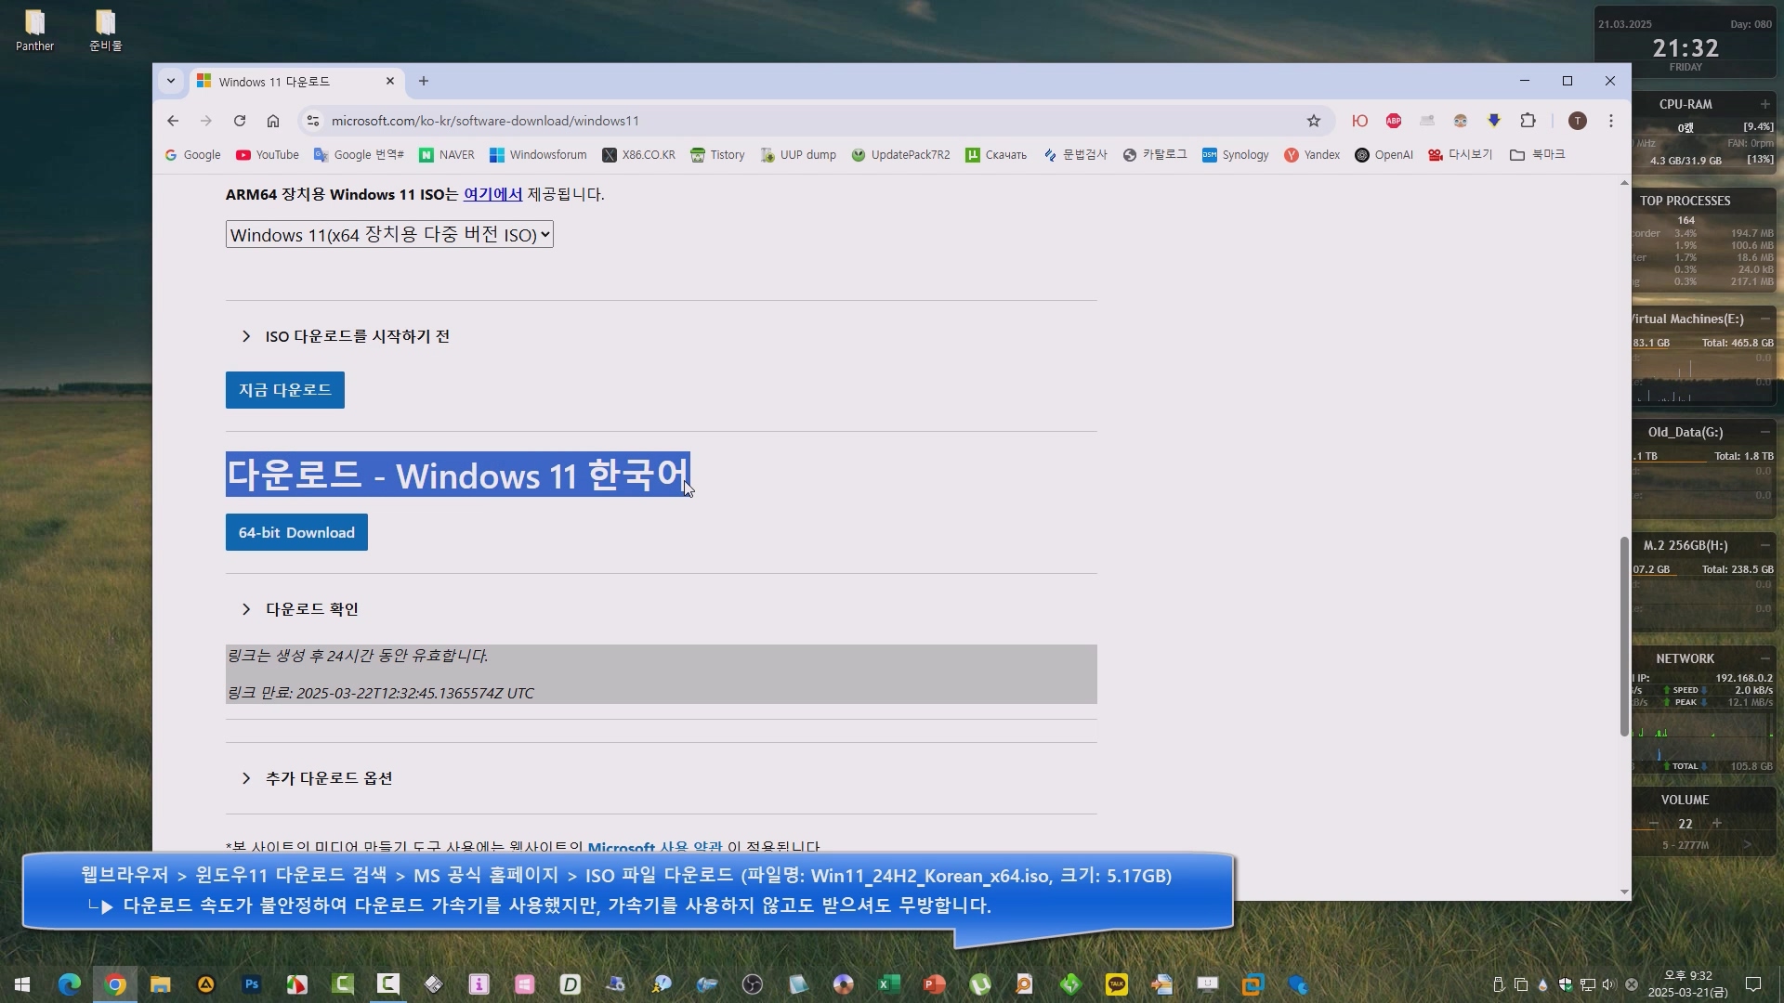This screenshot has height=1003, width=1784.
Task: Open the taskbar clock and date
Action: [x=1687, y=984]
